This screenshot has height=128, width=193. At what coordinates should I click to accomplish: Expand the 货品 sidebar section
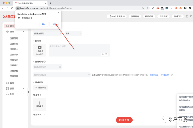23,88
